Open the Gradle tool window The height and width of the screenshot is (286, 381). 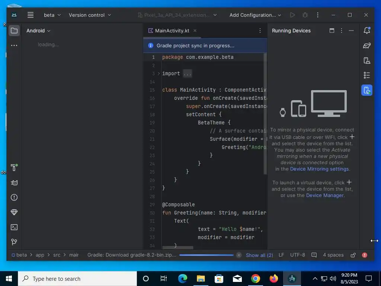point(366,45)
